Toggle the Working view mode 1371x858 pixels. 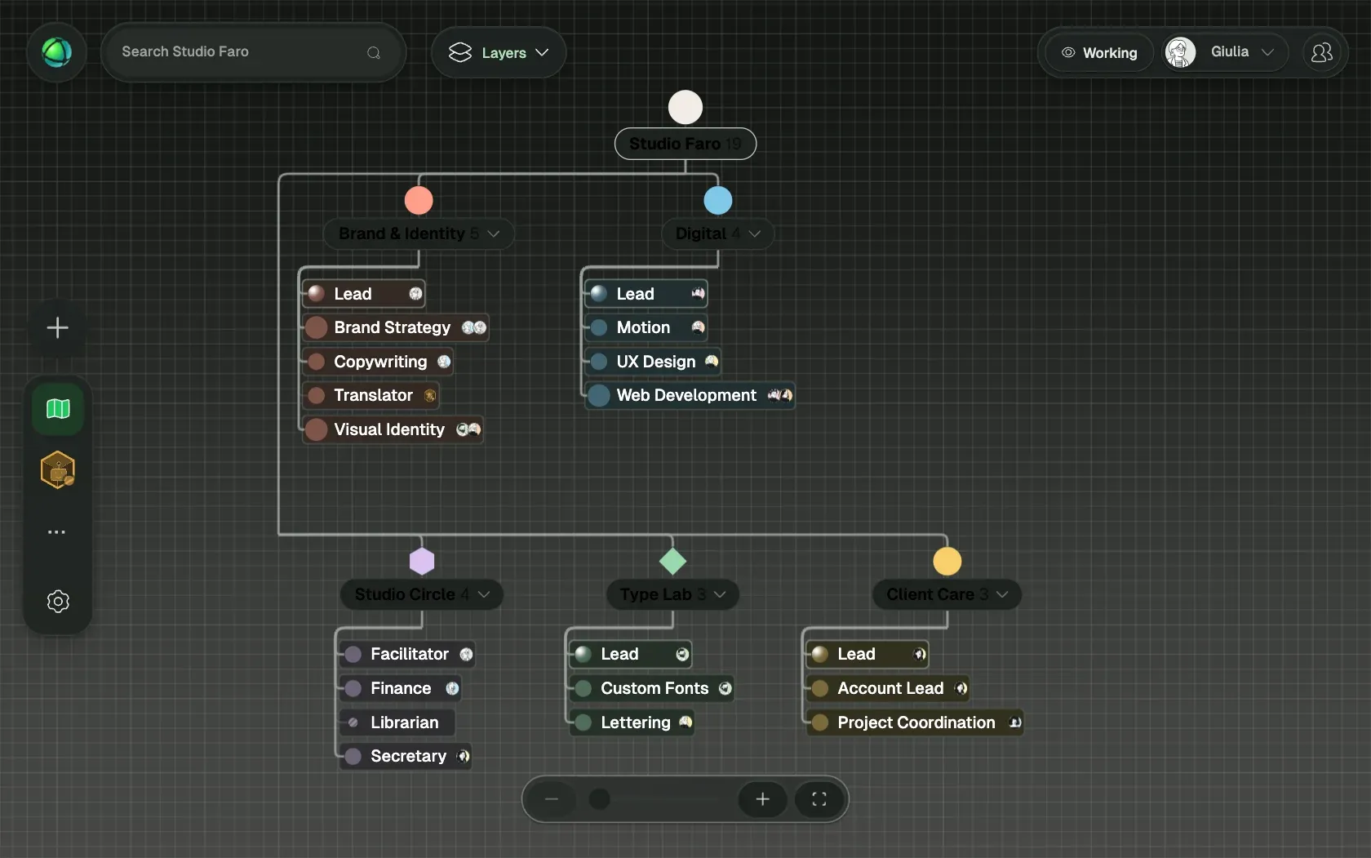(x=1099, y=53)
